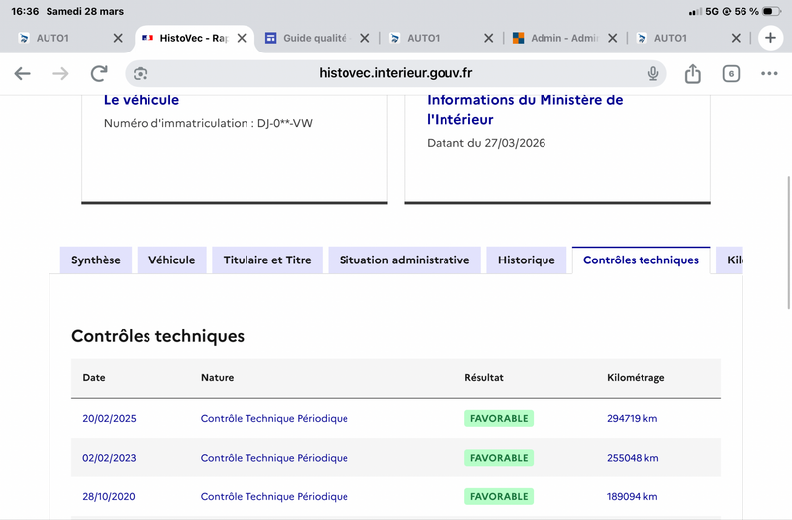This screenshot has height=520, width=792.
Task: Open the Situation administrative tab
Action: click(404, 260)
